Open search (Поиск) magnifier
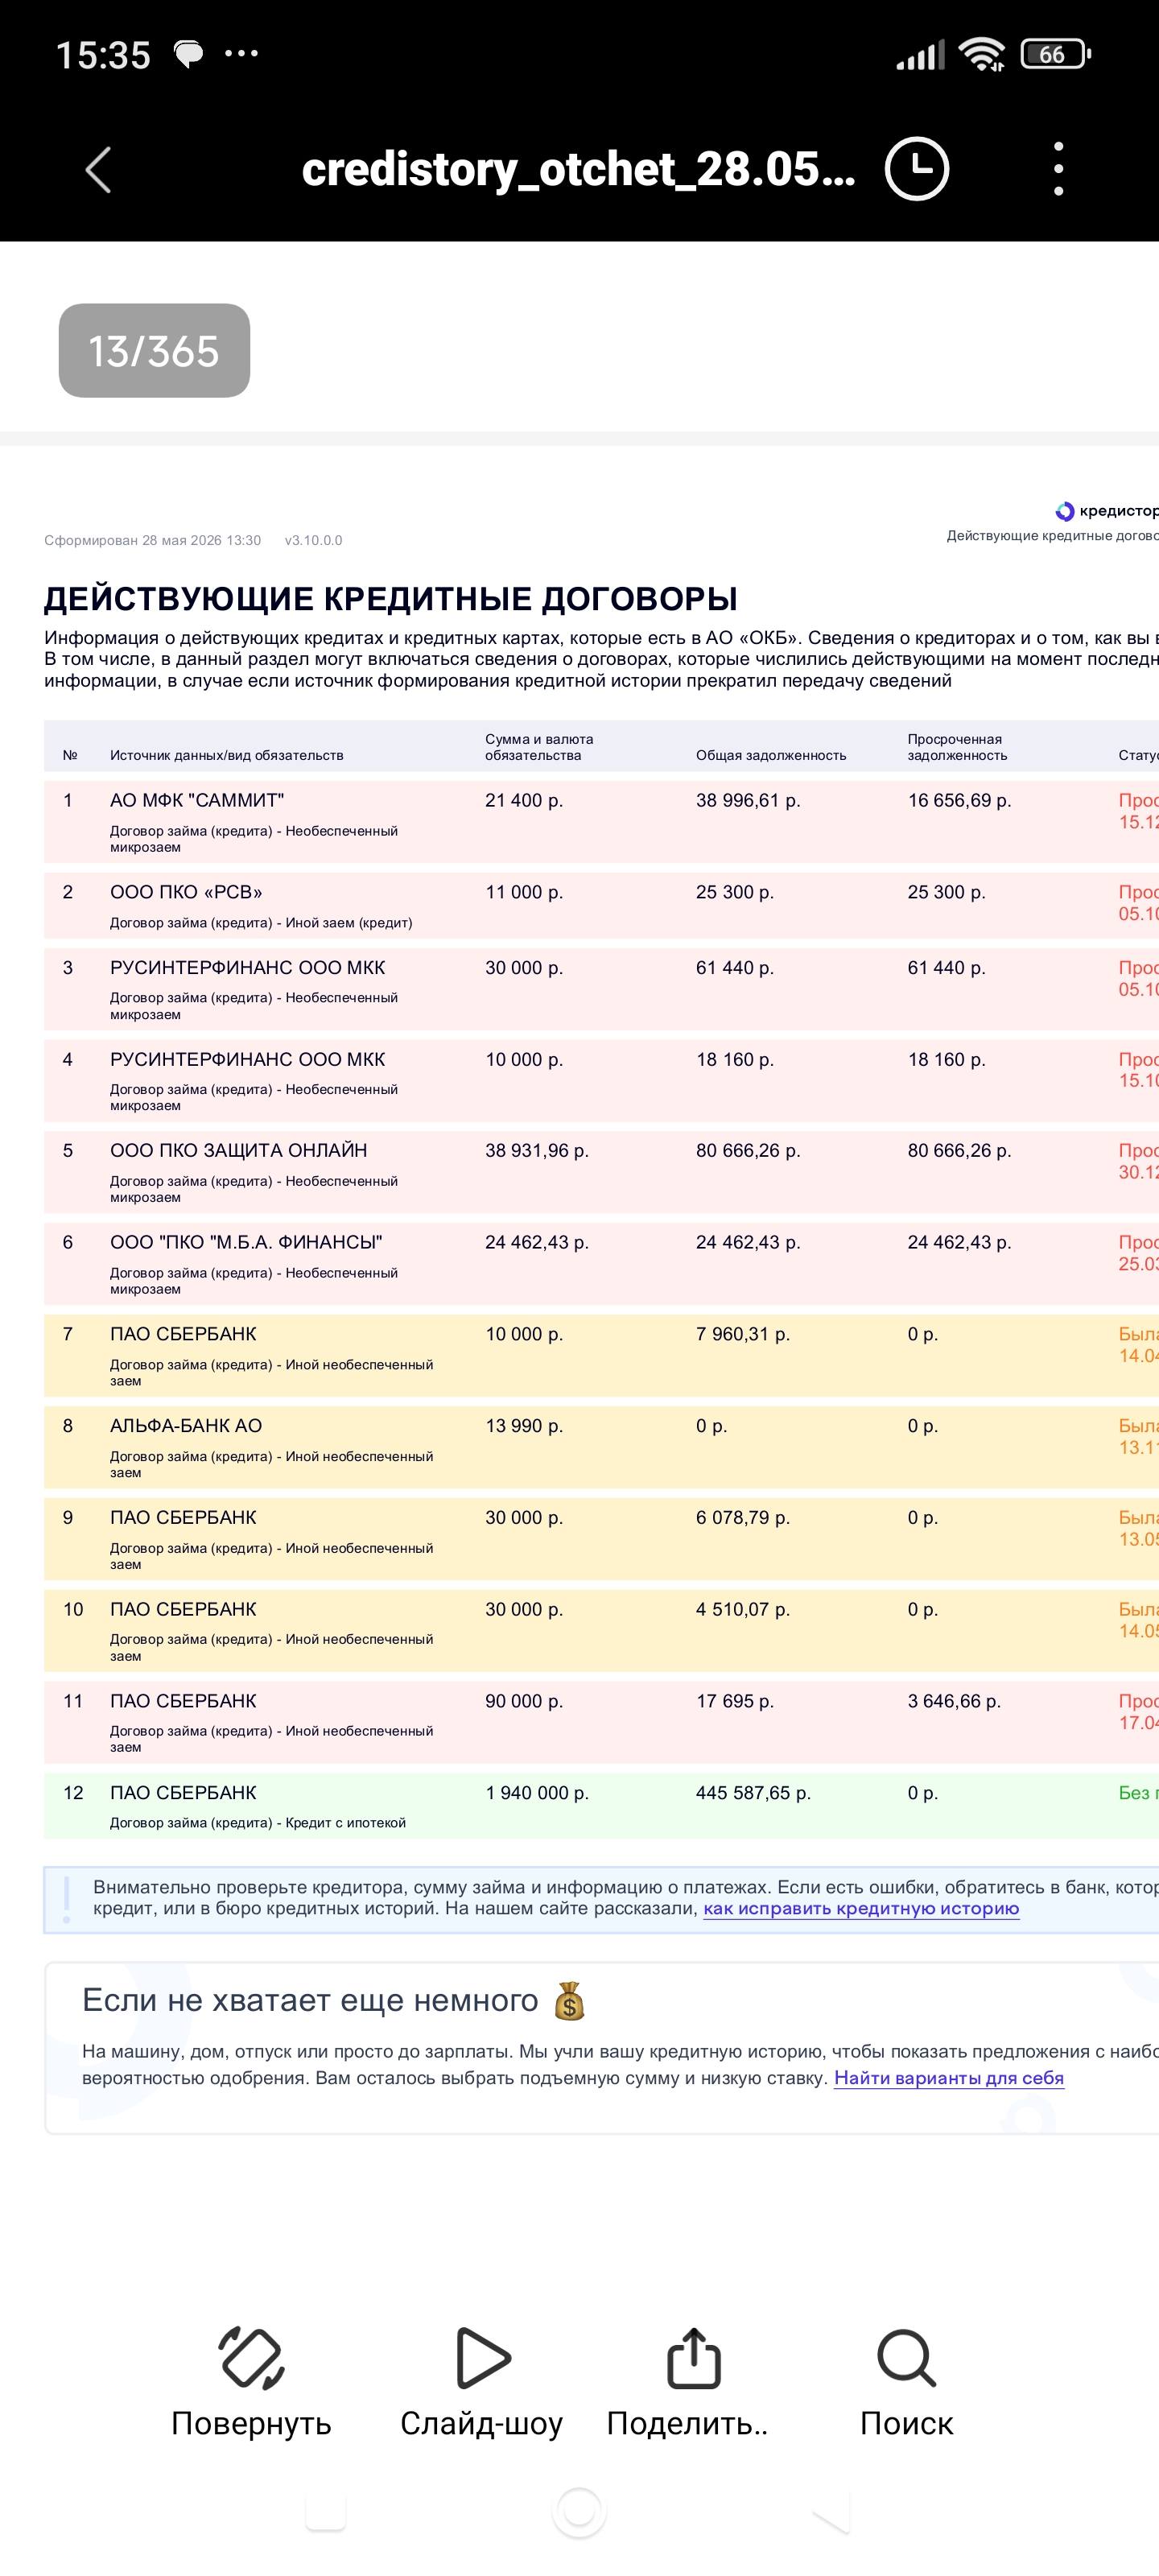 [x=906, y=2358]
